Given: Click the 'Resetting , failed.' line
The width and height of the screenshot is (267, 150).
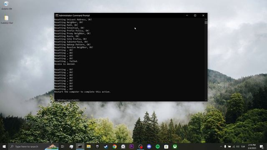Looking at the screenshot, I should tap(66, 61).
